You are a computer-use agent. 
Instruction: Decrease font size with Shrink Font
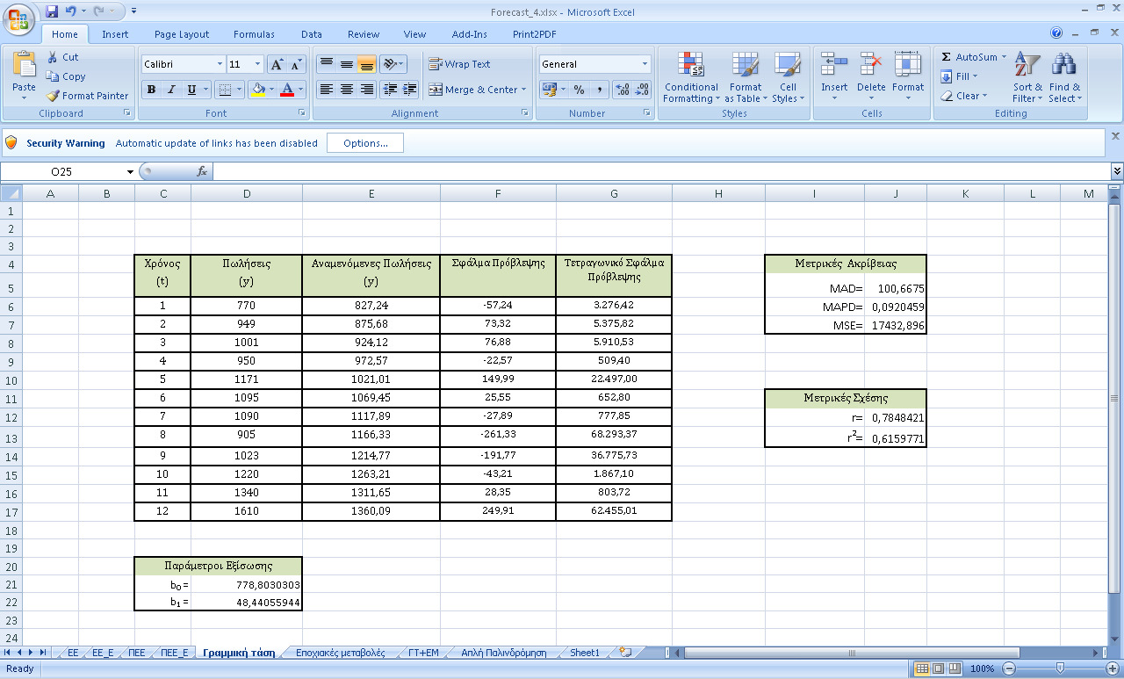(x=296, y=64)
